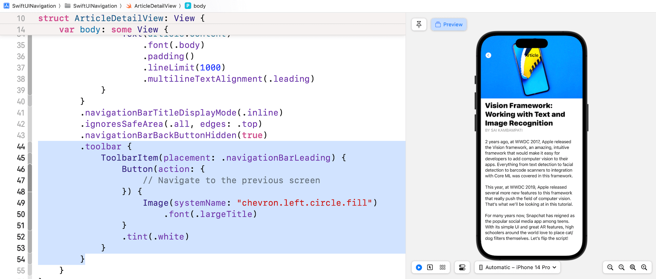Screen dimensions: 656x279
Task: Click the "chevron.left.circle.fill" string in code
Action: pos(304,203)
